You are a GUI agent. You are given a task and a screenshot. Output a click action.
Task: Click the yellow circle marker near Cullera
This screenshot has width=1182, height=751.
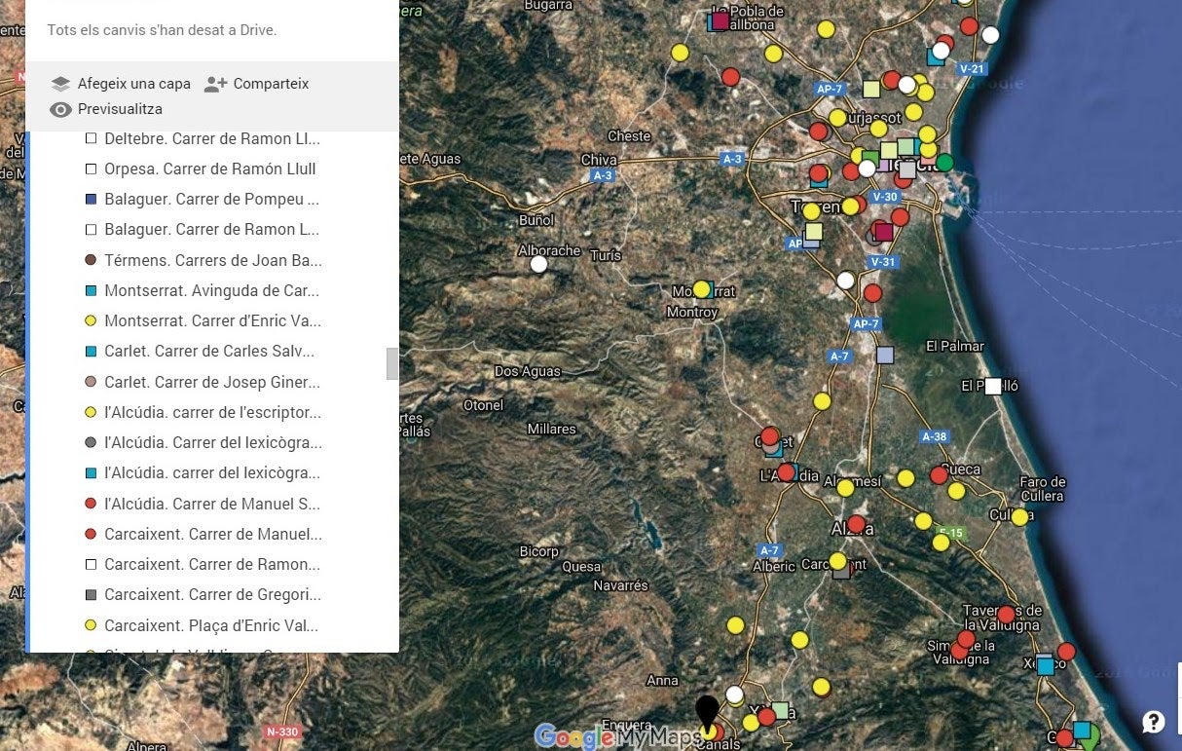click(1019, 517)
